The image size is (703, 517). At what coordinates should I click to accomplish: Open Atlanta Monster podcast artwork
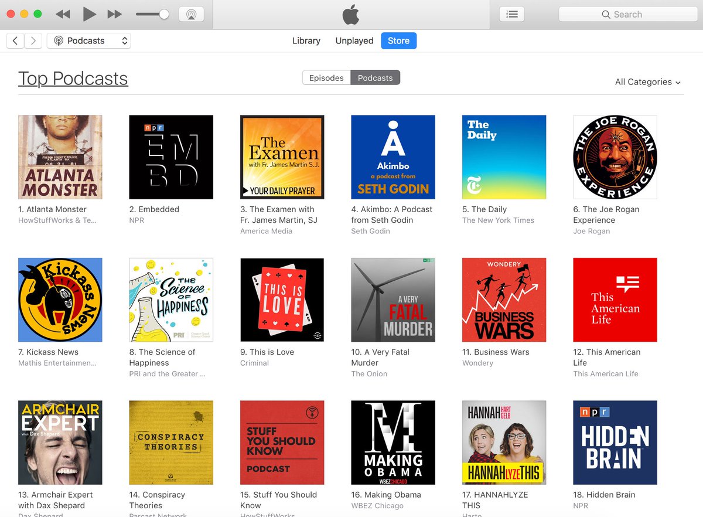[60, 157]
